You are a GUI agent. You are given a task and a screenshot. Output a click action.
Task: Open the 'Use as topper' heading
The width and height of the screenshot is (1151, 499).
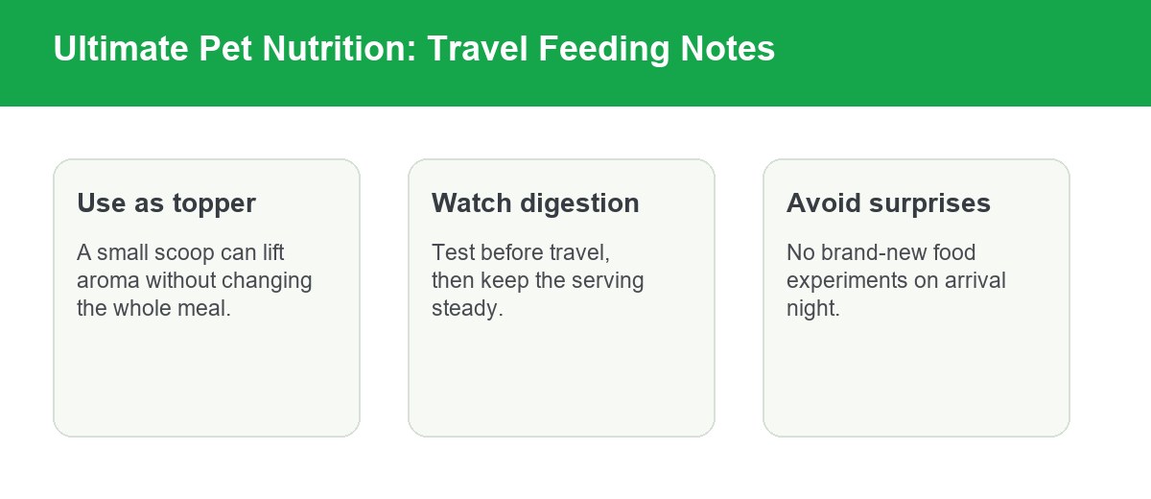166,203
